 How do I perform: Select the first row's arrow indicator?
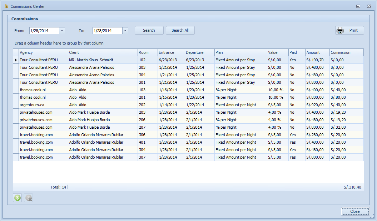(x=16, y=60)
